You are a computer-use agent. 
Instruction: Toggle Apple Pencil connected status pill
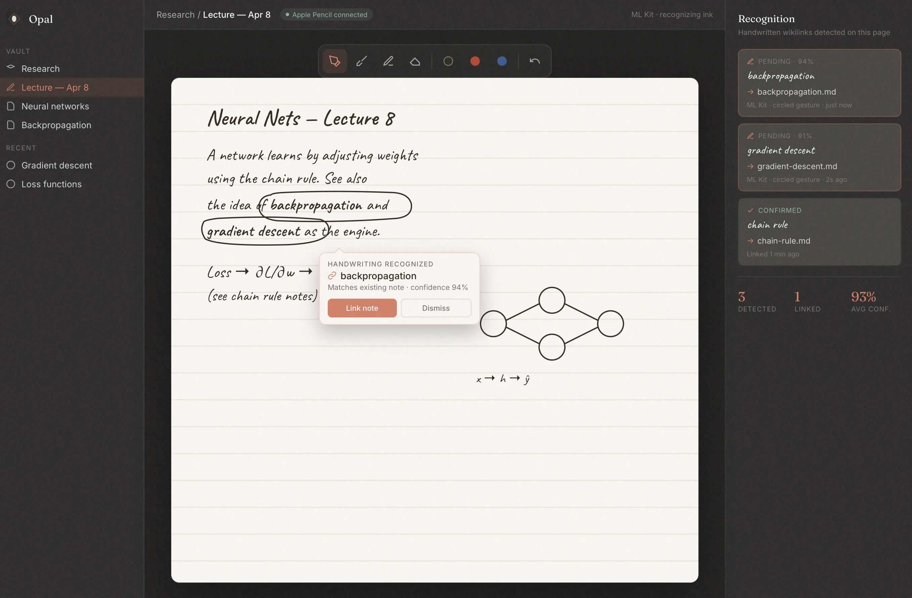(326, 14)
